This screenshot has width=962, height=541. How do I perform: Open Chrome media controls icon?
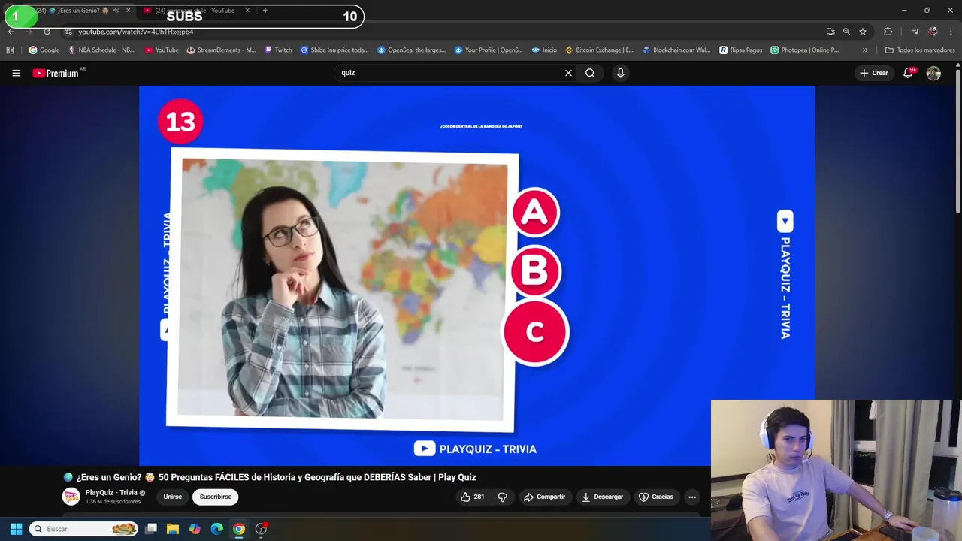click(914, 32)
